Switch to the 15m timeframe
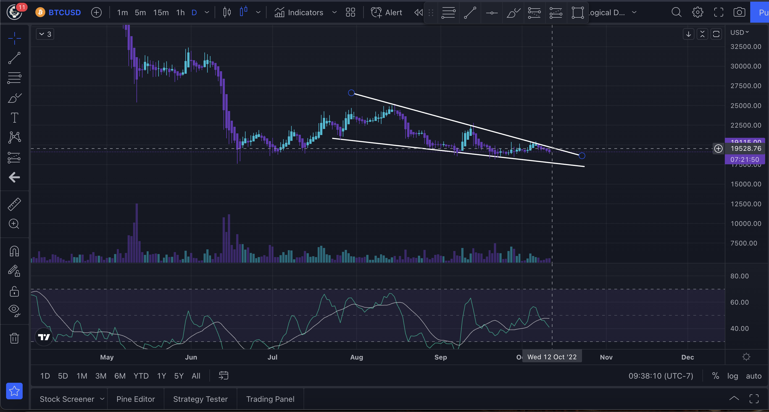The width and height of the screenshot is (769, 412). [x=161, y=12]
